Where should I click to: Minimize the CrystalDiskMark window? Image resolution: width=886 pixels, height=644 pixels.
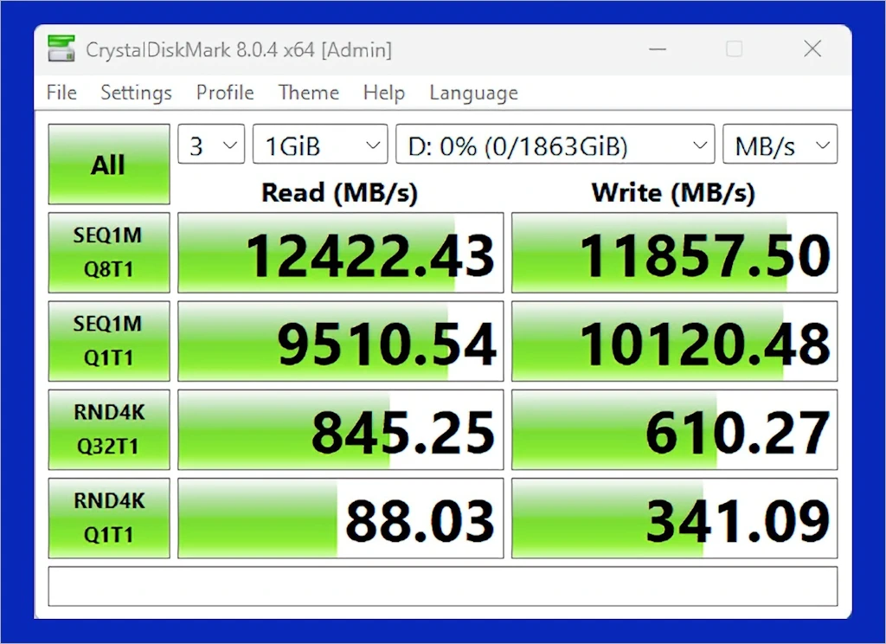coord(658,49)
